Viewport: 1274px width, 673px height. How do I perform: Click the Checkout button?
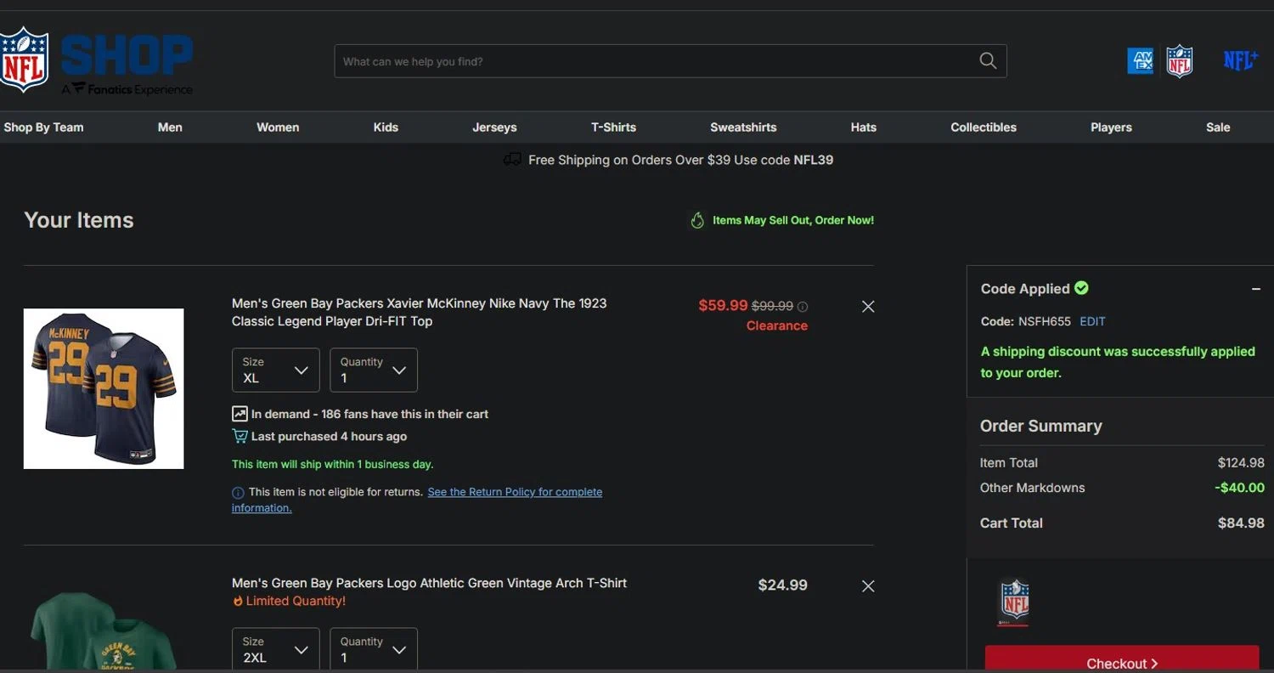pyautogui.click(x=1122, y=659)
